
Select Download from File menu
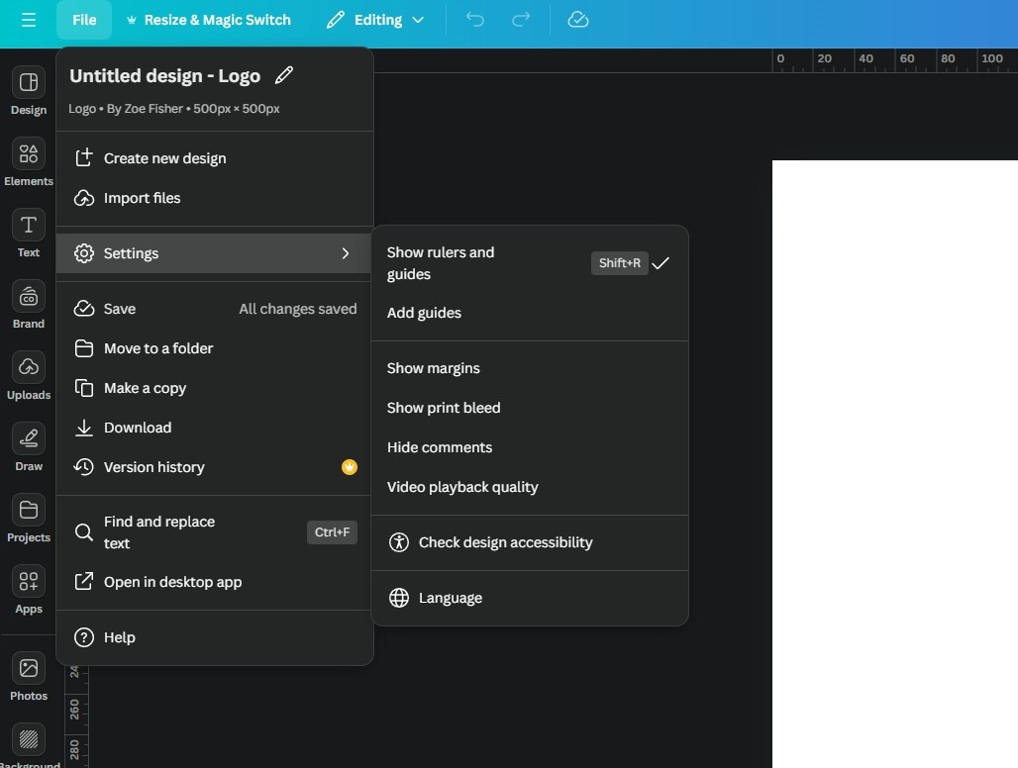point(138,428)
